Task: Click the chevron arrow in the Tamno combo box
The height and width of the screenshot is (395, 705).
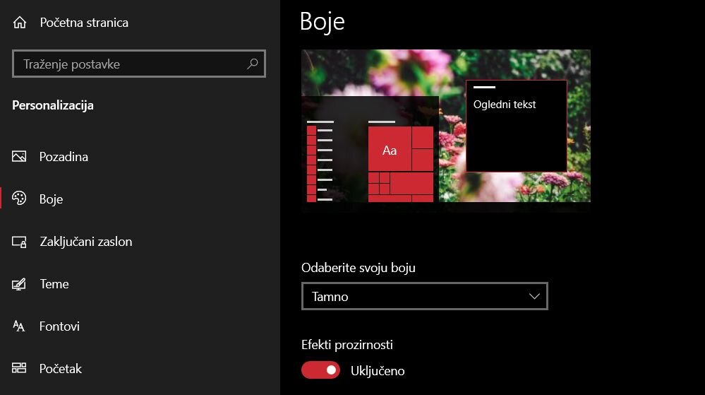Action: 534,297
